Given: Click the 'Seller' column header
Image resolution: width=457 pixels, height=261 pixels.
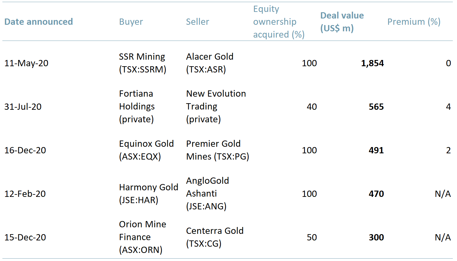Looking at the screenshot, I should tap(197, 22).
